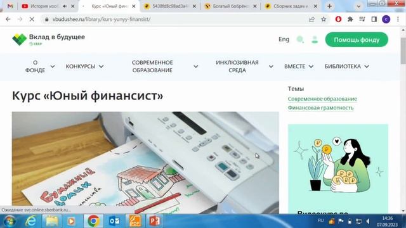This screenshot has height=228, width=406.
Task: Open the media control playlist icon
Action: click(x=362, y=19)
